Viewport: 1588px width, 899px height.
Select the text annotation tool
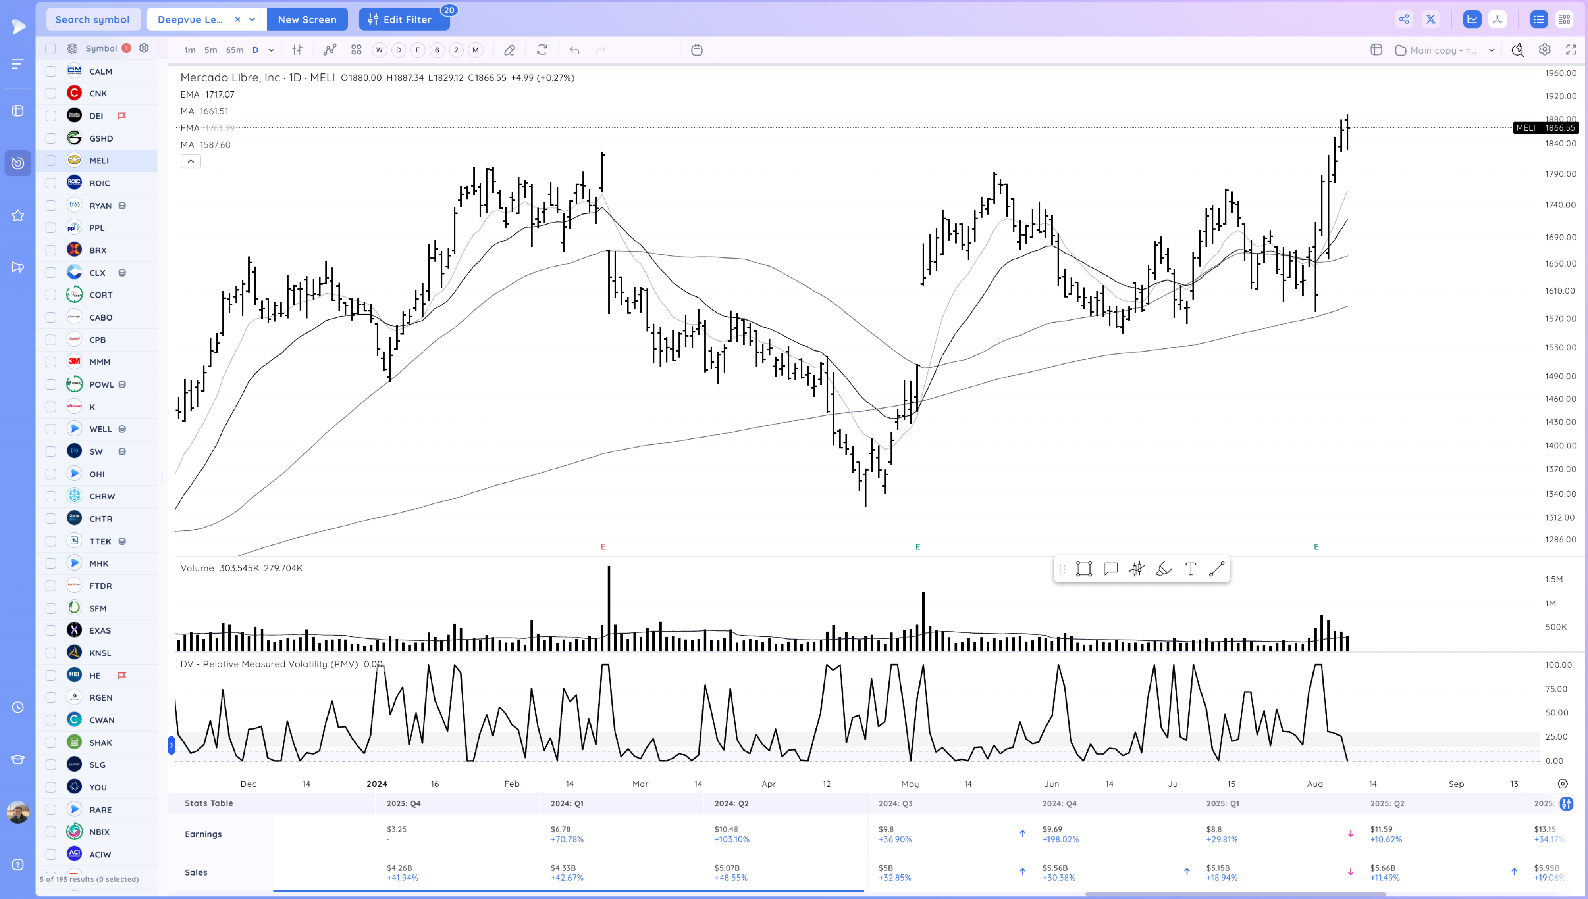(1190, 569)
